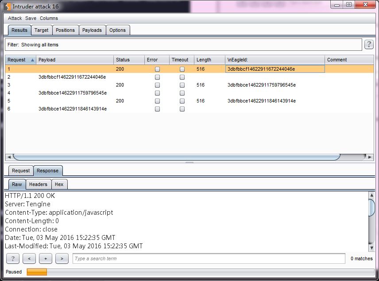Click the Burp Intruder window title icon
The width and height of the screenshot is (379, 281).
(x=8, y=6)
